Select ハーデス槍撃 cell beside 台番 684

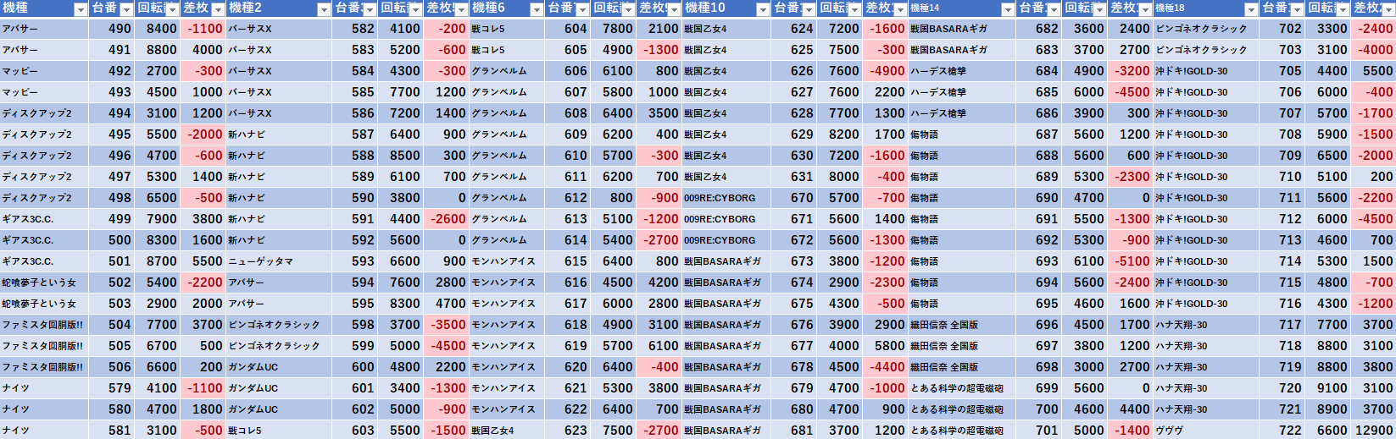962,71
